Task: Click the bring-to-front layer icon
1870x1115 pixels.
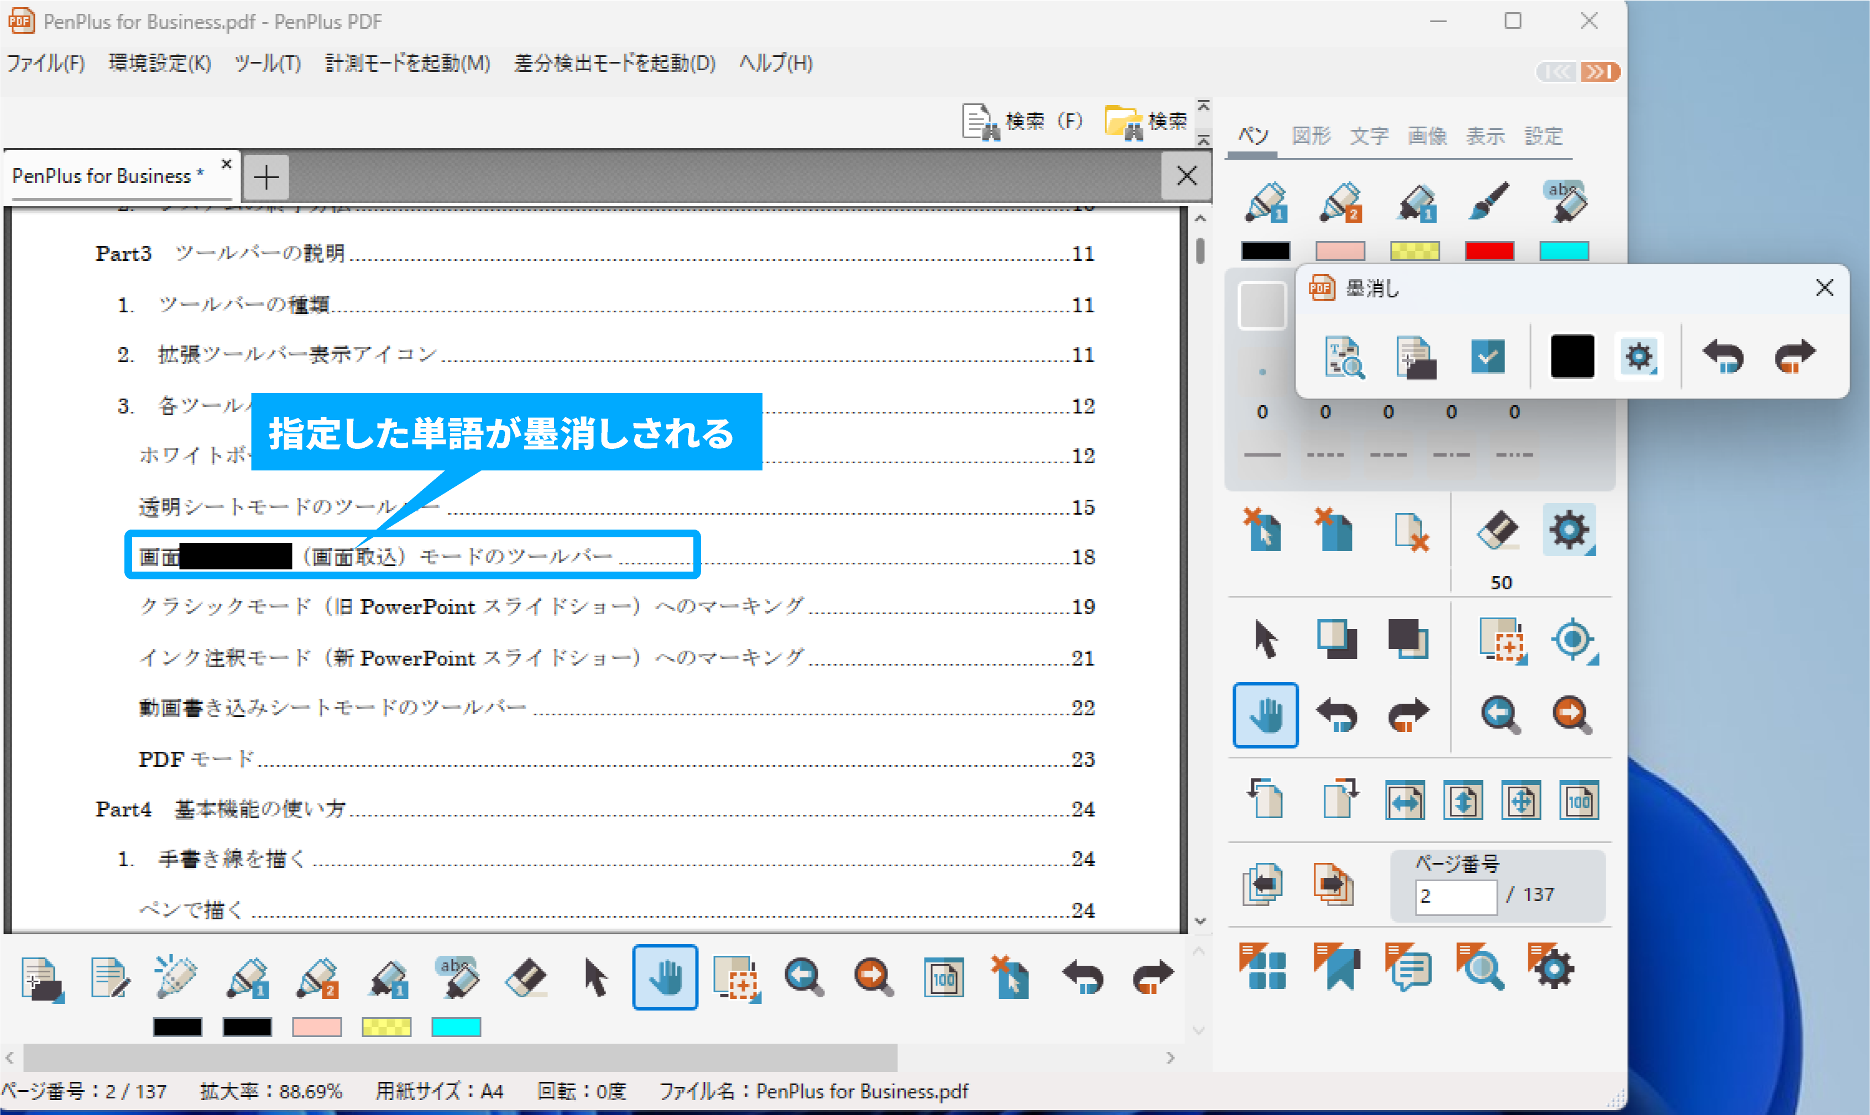Action: (x=1336, y=640)
